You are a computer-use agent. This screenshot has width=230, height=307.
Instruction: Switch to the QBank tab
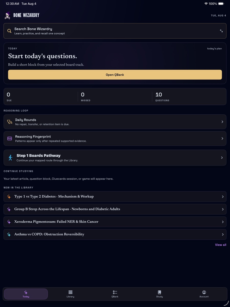point(115,294)
